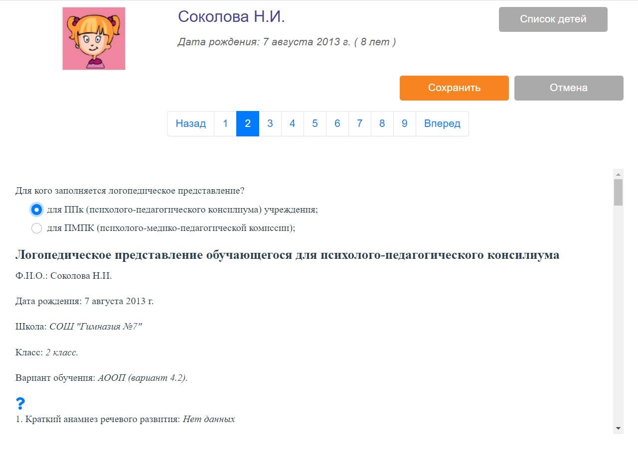The width and height of the screenshot is (638, 449).
Task: Click the blue question mark help icon
Action: [20, 403]
